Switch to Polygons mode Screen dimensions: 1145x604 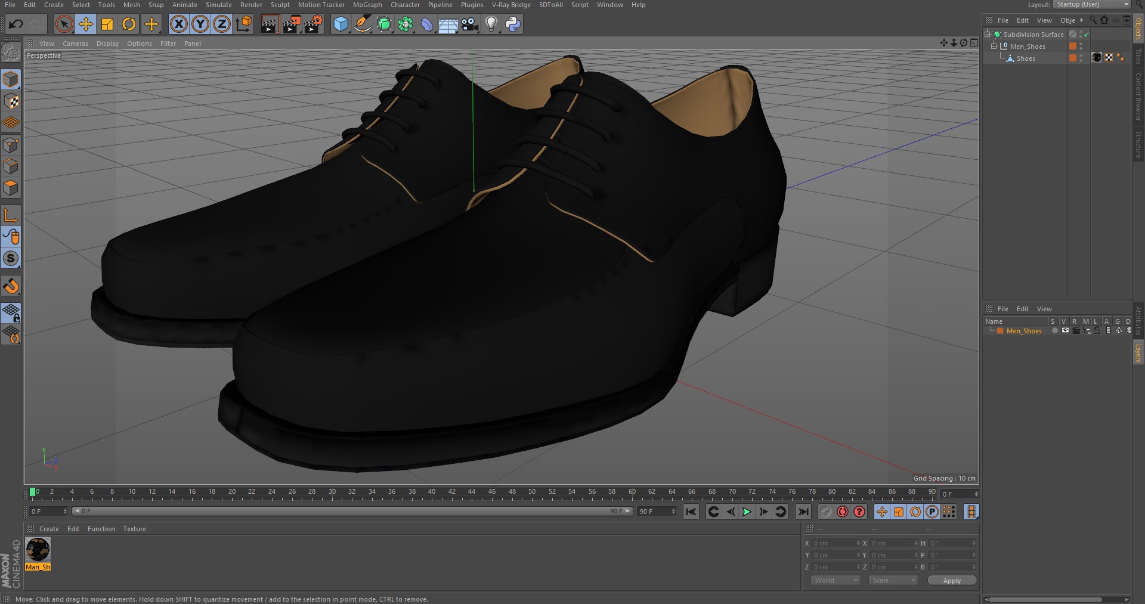tap(11, 188)
